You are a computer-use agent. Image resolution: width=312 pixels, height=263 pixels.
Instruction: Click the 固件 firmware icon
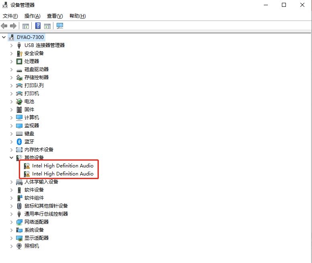(19, 110)
